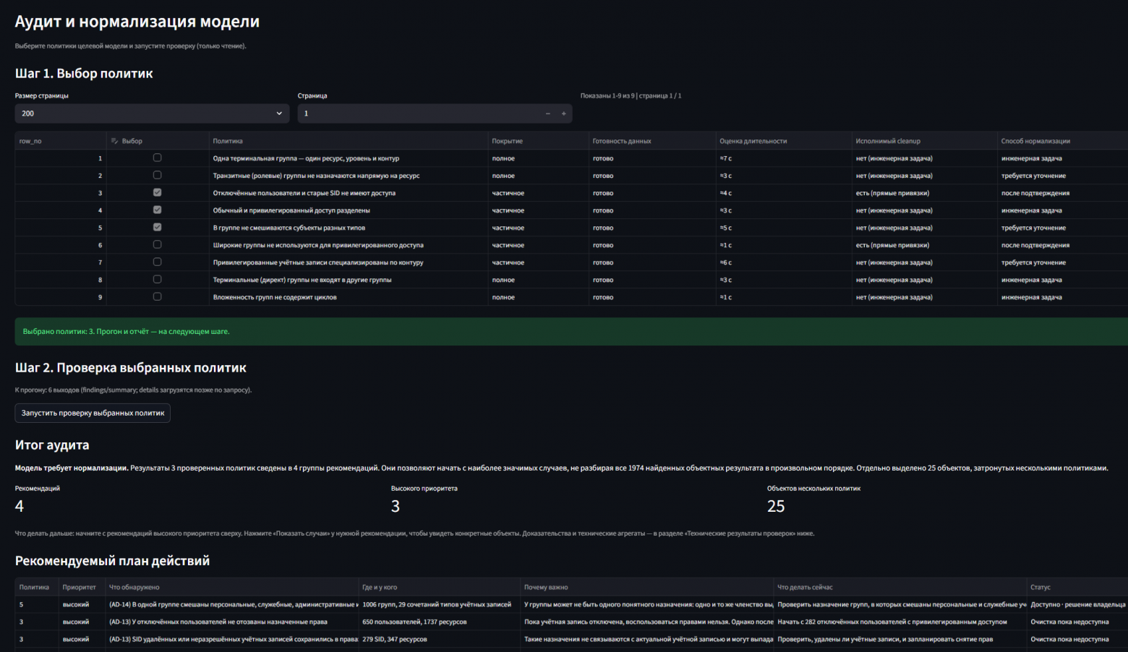The height and width of the screenshot is (652, 1128).
Task: Select policy 'Вложенность групп не содержит циклов'
Action: [x=157, y=296]
